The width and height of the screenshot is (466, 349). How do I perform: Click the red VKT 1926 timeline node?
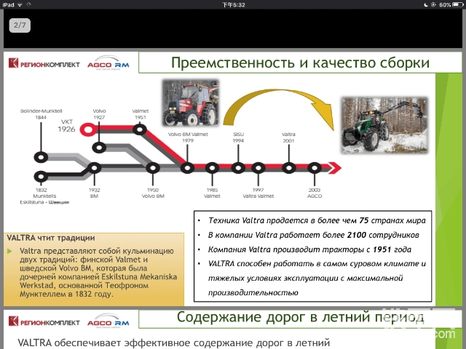click(88, 129)
